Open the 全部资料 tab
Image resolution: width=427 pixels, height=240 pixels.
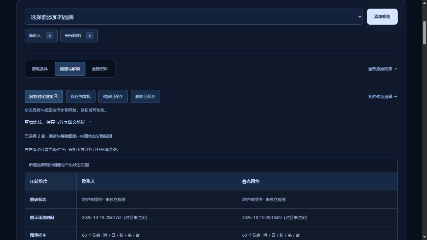(100, 69)
